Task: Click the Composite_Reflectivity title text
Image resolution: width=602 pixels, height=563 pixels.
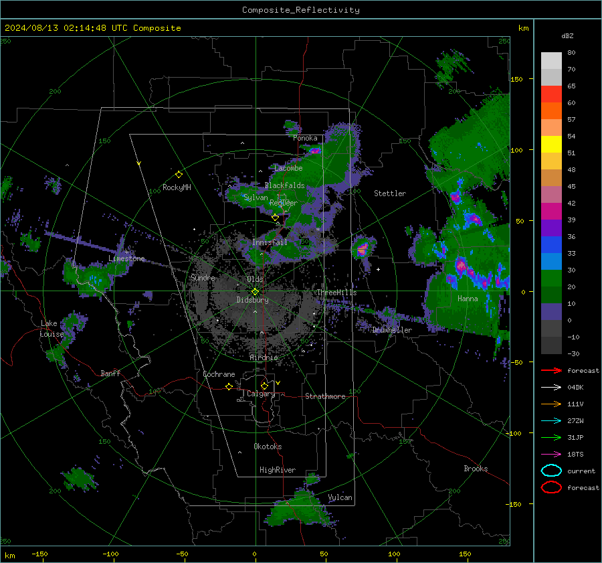Action: (301, 10)
